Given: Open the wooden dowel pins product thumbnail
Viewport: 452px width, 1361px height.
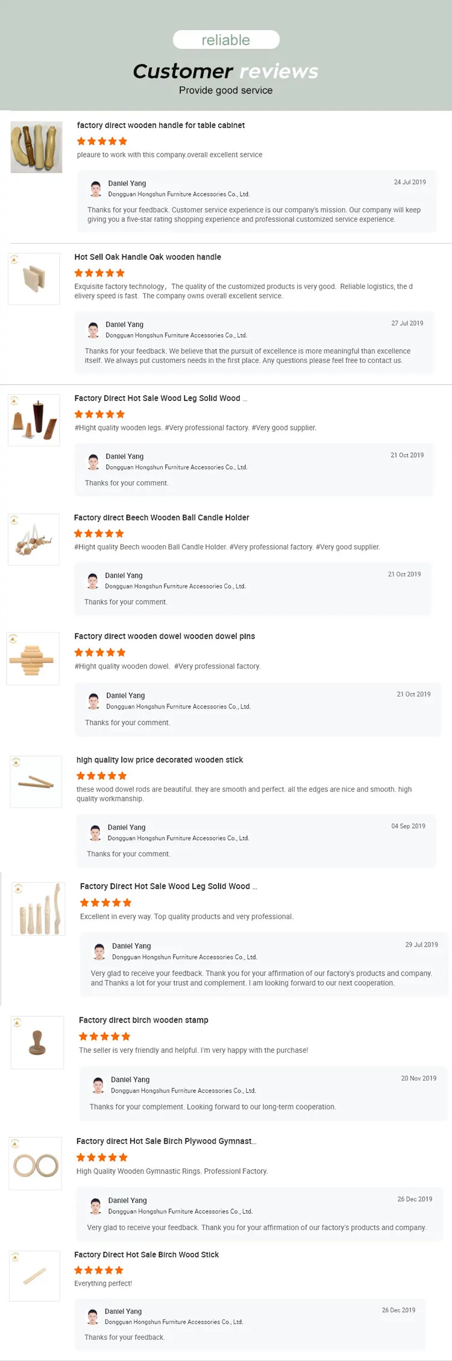Looking at the screenshot, I should click(33, 658).
